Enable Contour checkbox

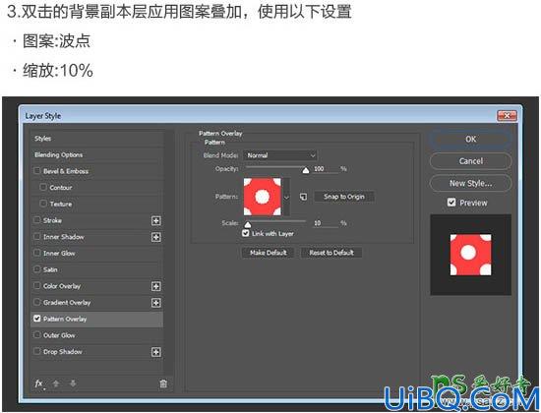click(43, 187)
